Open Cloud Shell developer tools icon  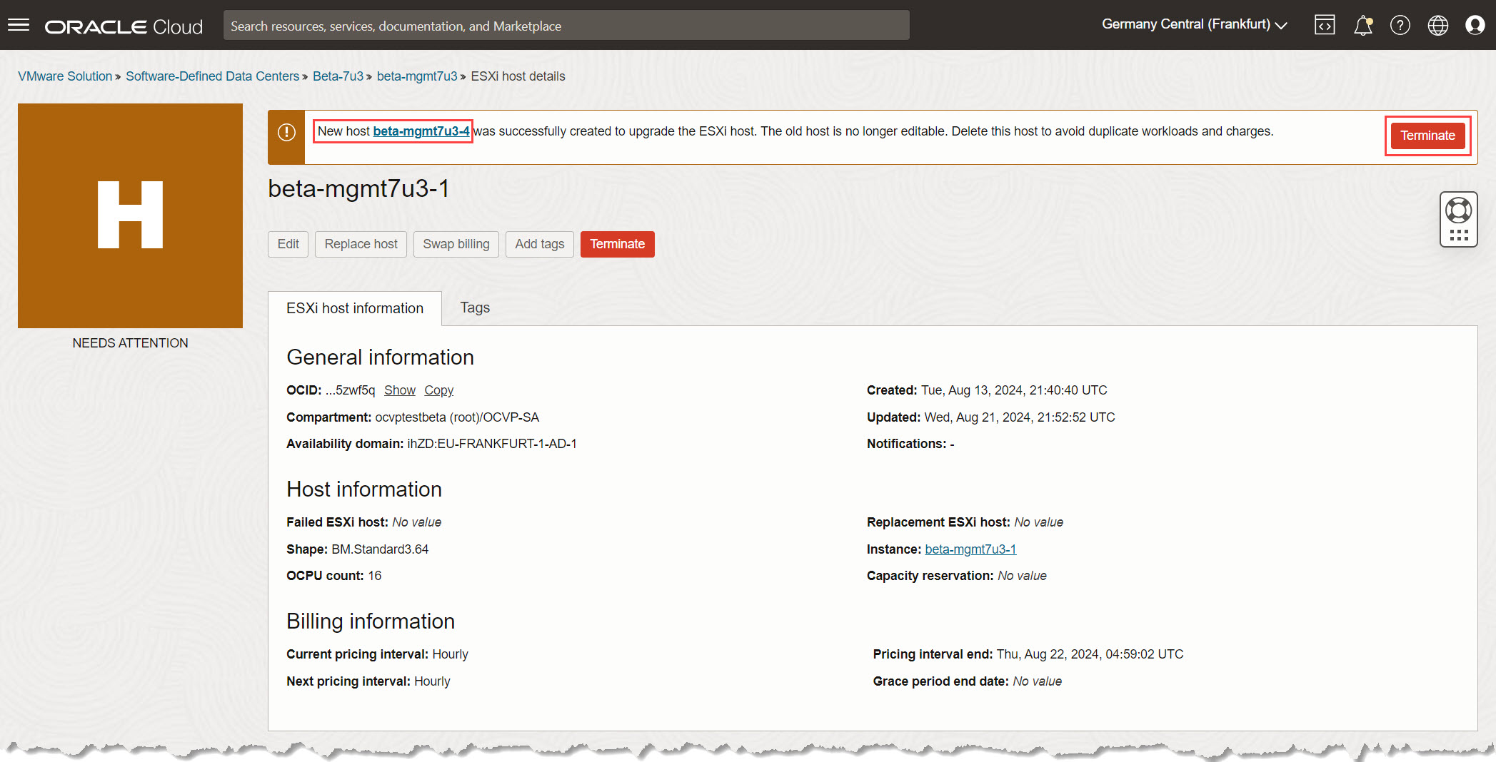[x=1325, y=25]
